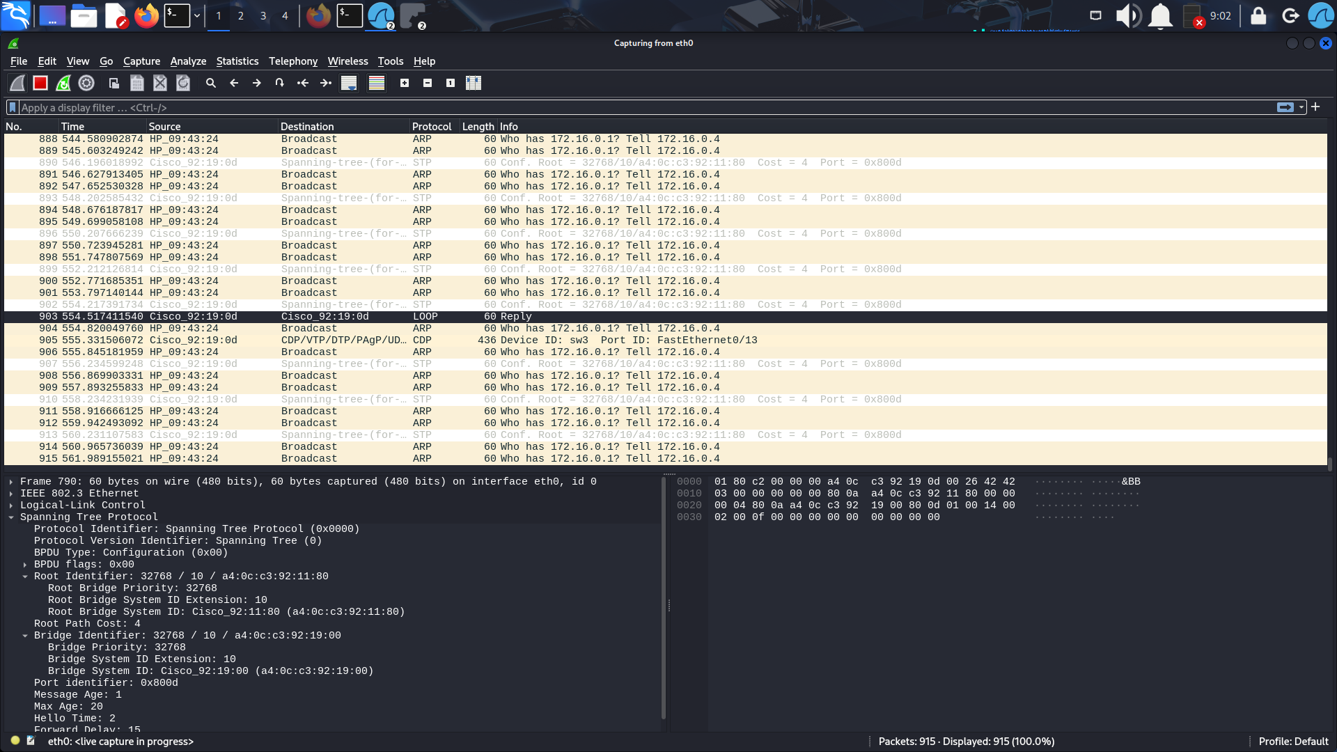Screen dimensions: 1337x752
Task: Open the Telephony menu
Action: [293, 61]
